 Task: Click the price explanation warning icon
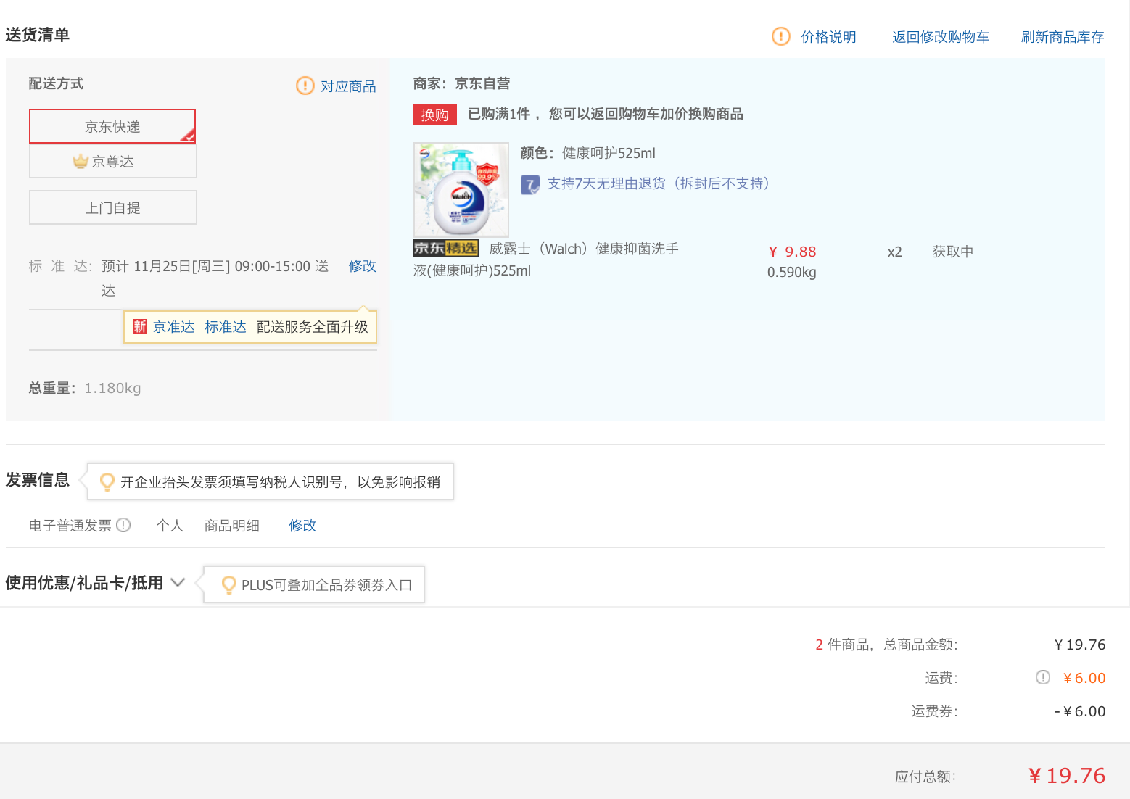point(780,36)
